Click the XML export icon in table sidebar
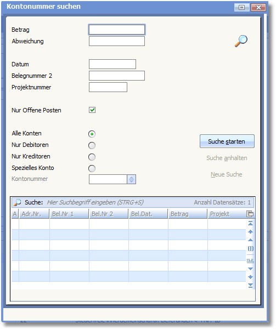The width and height of the screenshot is (276, 330). tap(250, 260)
